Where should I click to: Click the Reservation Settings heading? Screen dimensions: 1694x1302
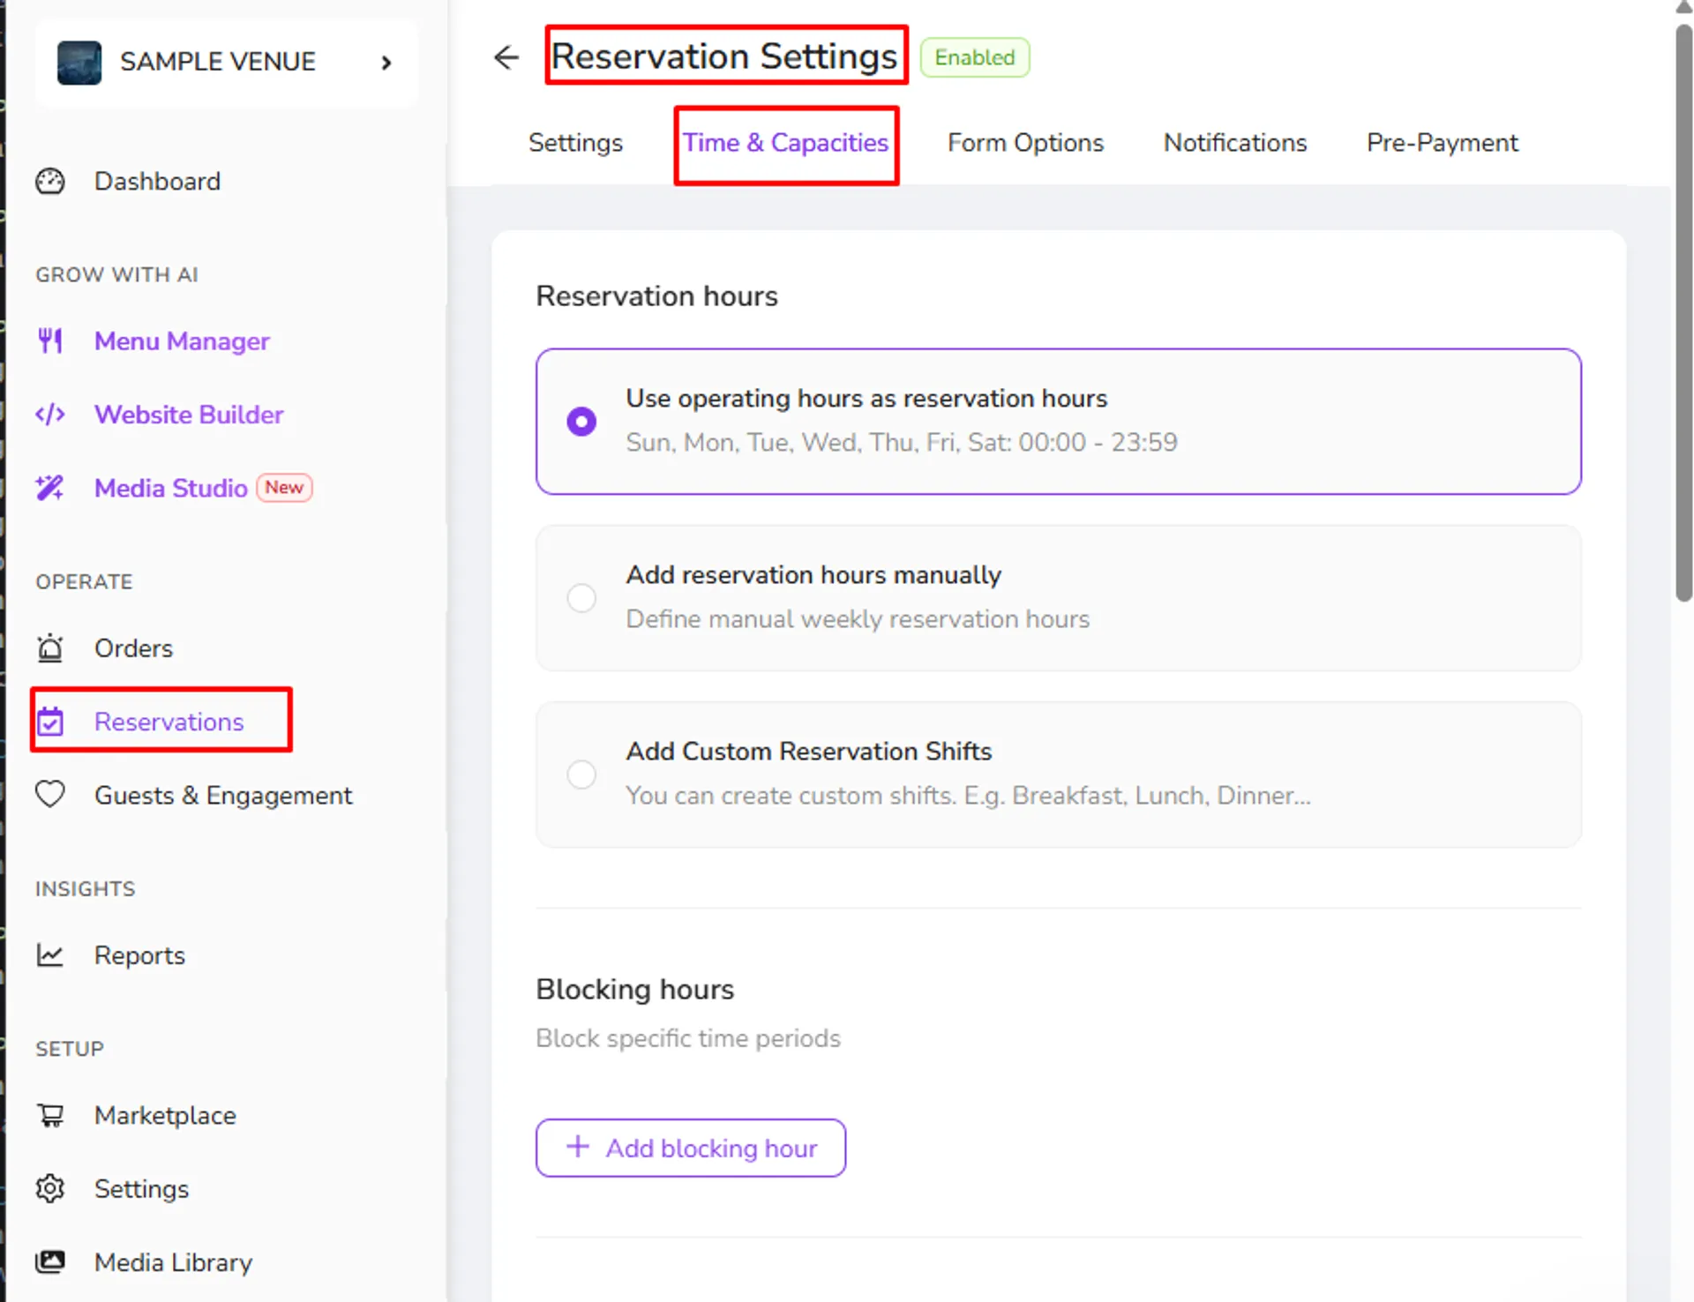point(724,56)
